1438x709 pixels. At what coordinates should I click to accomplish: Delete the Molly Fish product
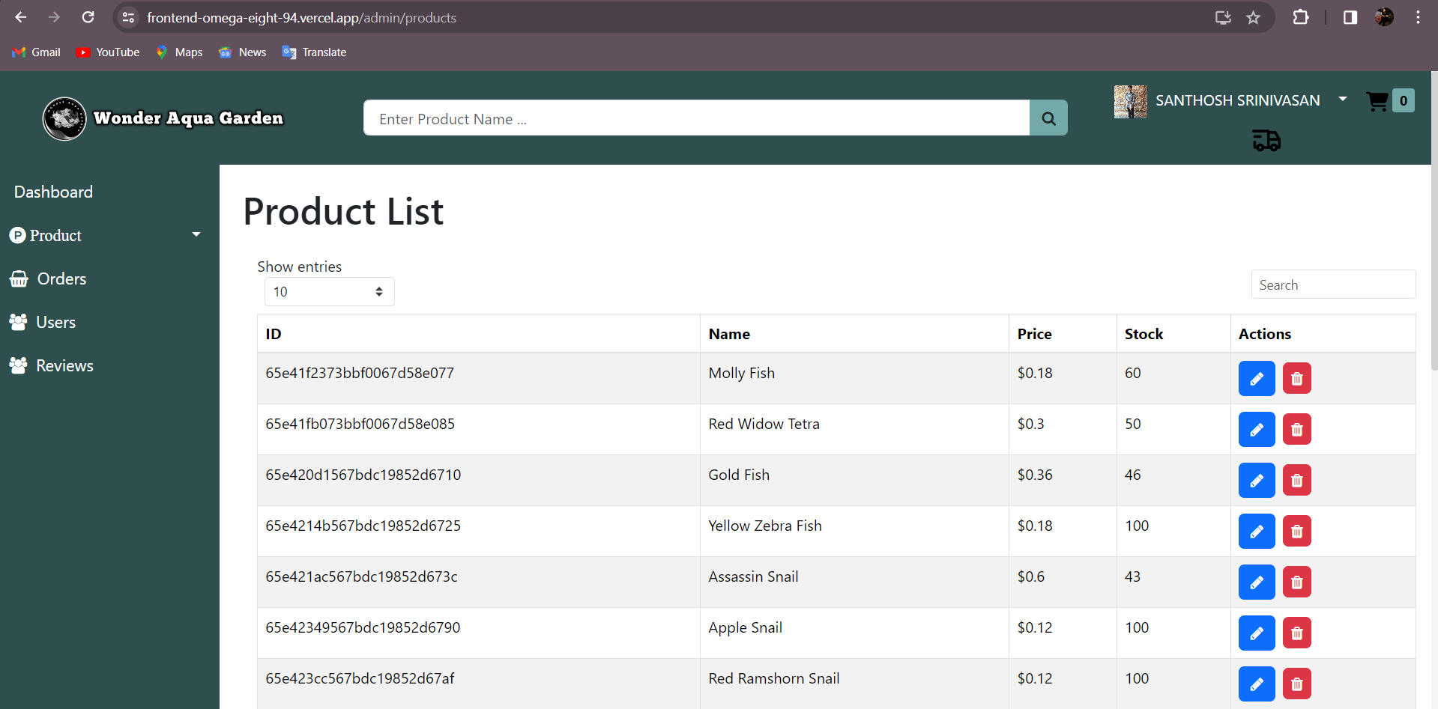(x=1297, y=378)
